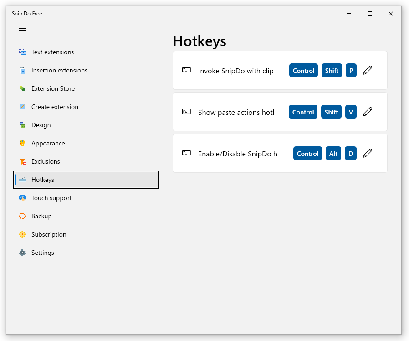The height and width of the screenshot is (341, 409).
Task: Click the Design sidebar icon
Action: [x=22, y=125]
